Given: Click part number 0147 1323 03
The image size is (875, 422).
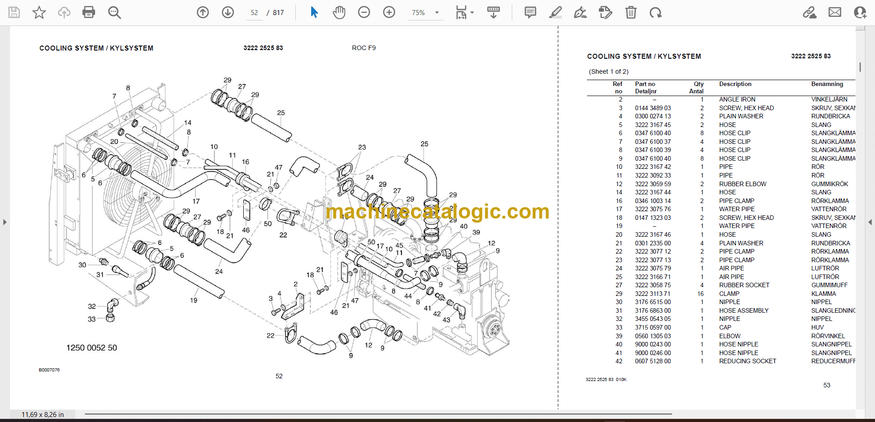Looking at the screenshot, I should [653, 218].
